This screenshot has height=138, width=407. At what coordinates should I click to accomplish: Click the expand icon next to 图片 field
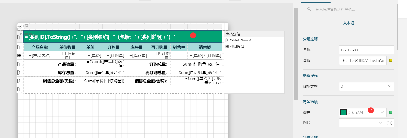[390, 123]
